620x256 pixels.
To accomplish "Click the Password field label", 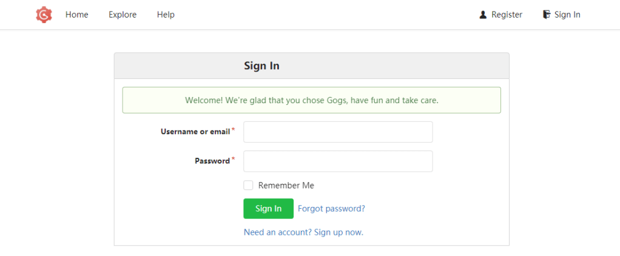I will click(x=212, y=161).
